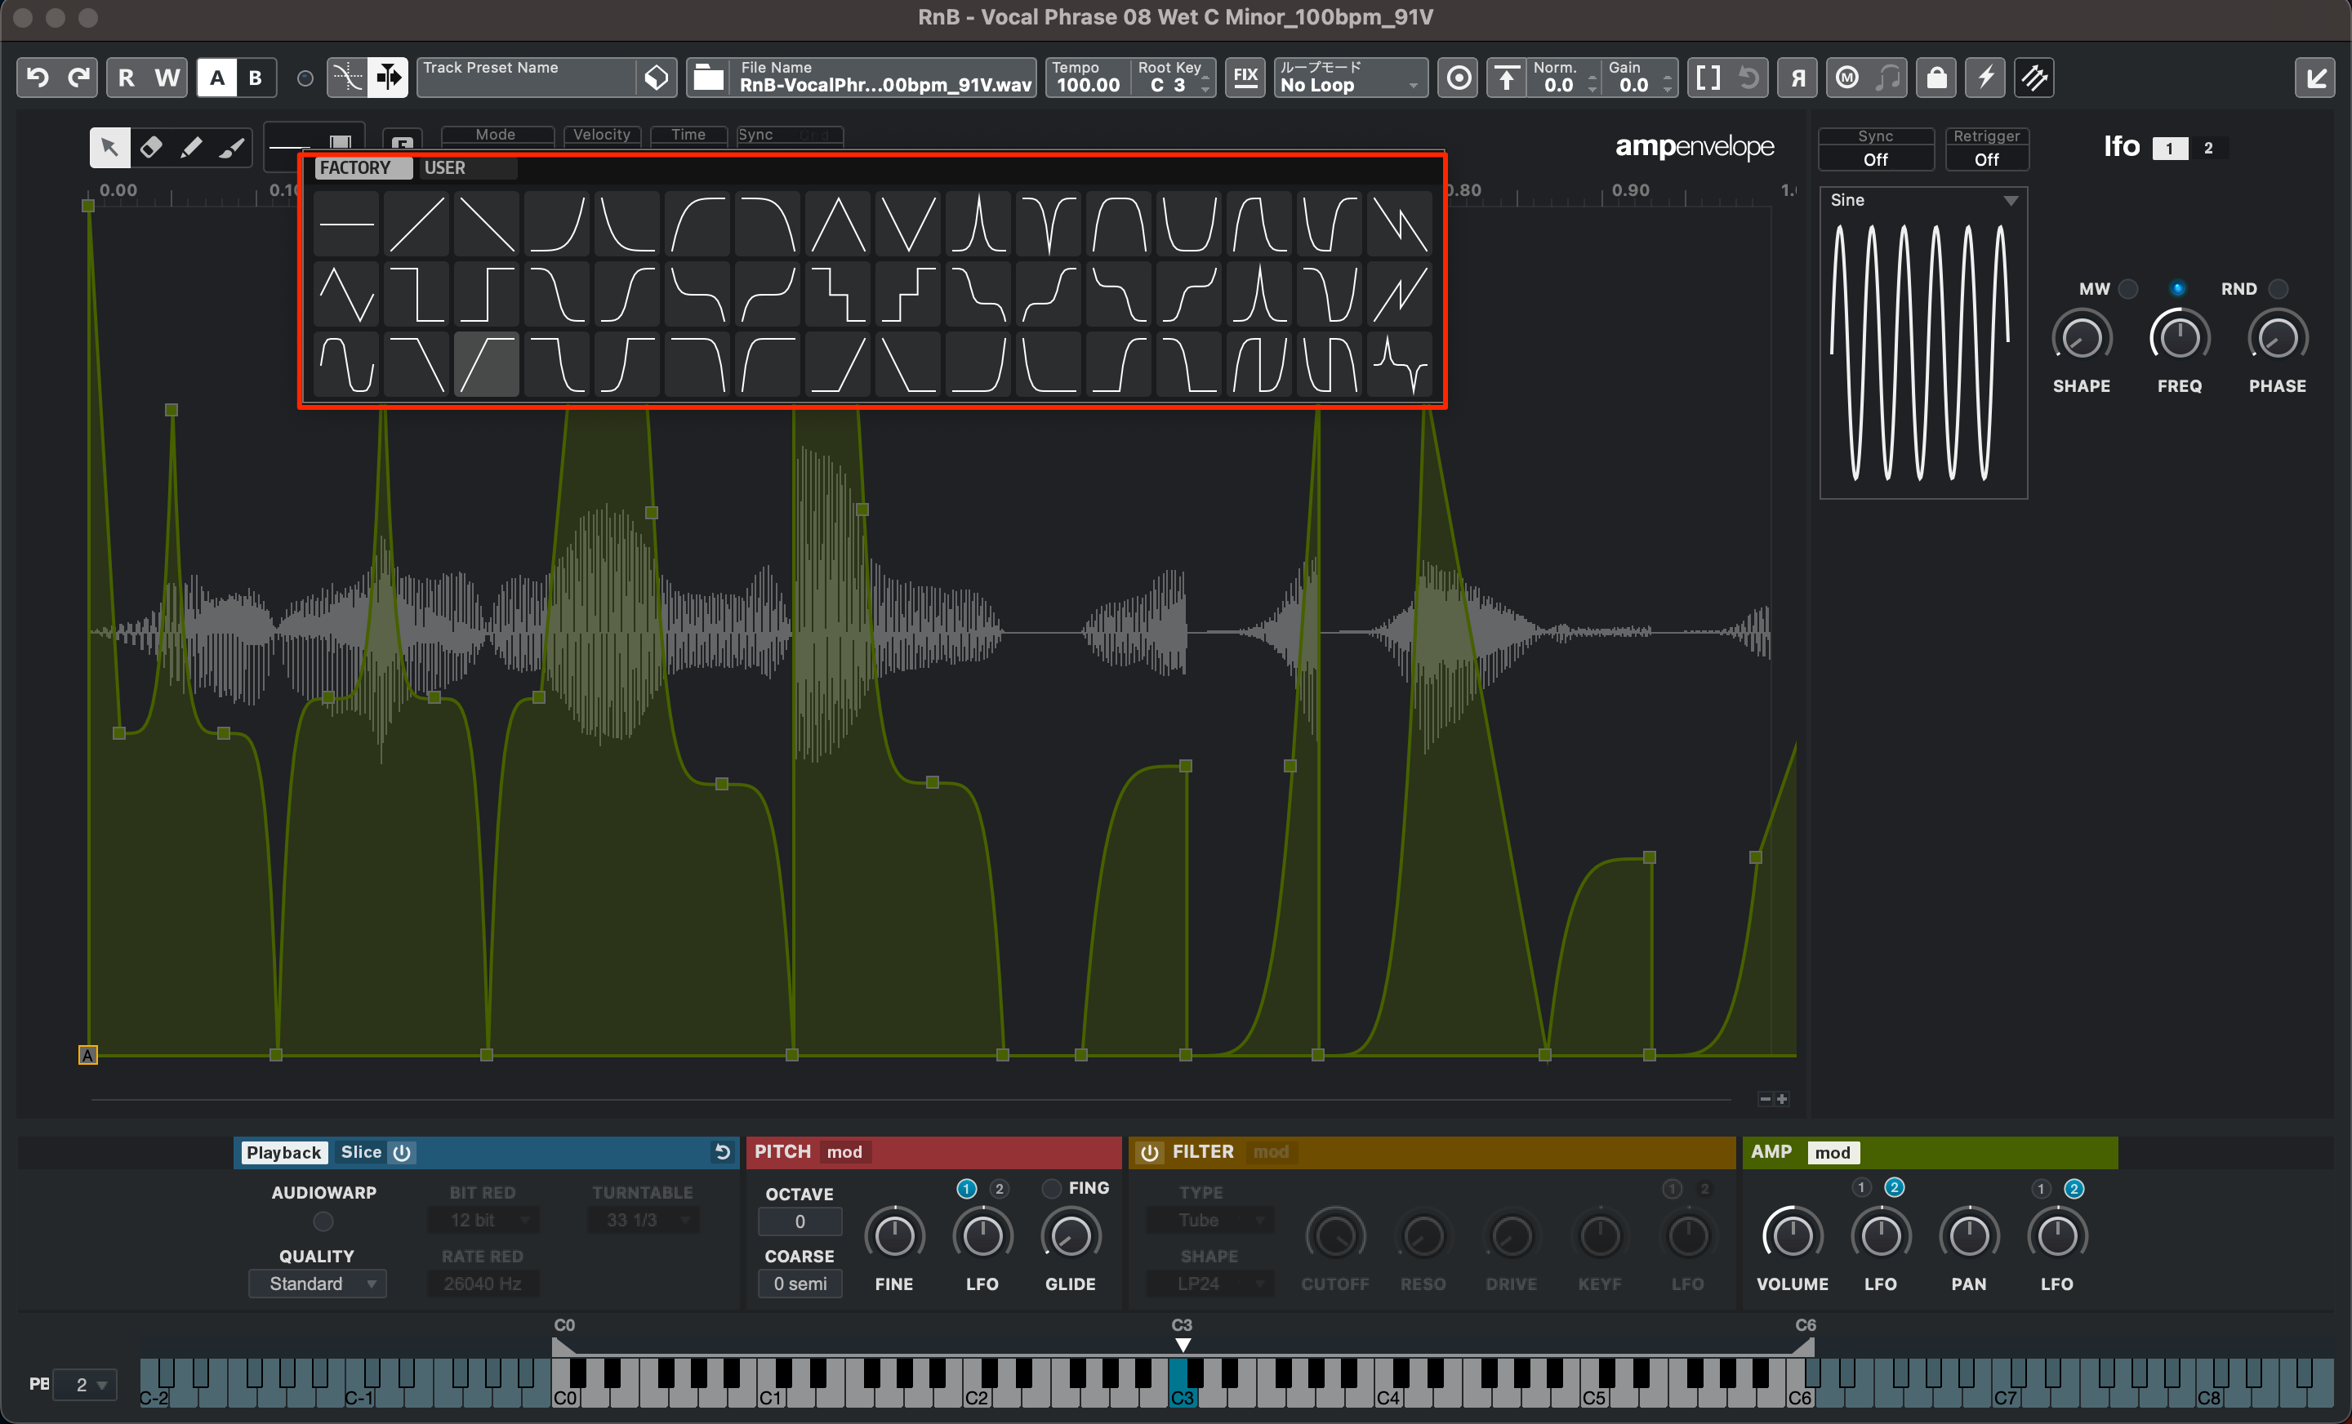Click the FIX button in the toolbar
This screenshot has height=1424, width=2352.
pos(1245,78)
